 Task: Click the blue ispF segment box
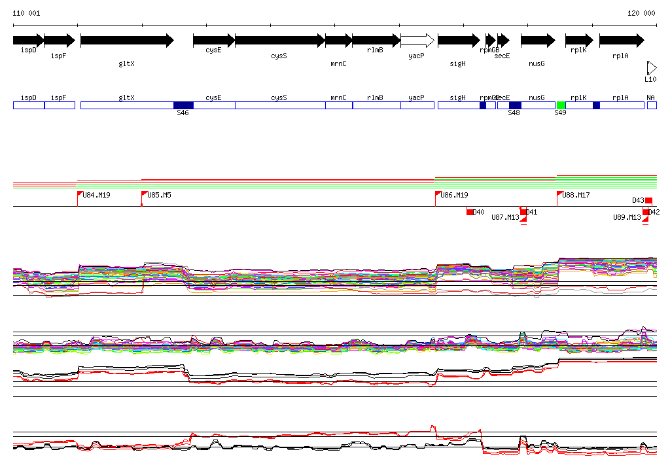click(x=60, y=105)
